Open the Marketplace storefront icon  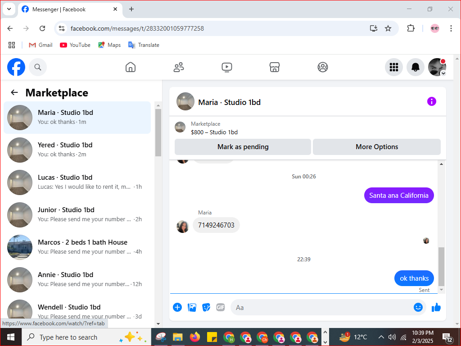click(275, 67)
